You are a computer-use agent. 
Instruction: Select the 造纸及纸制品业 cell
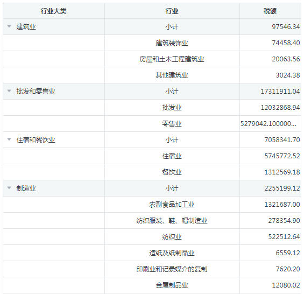click(172, 253)
